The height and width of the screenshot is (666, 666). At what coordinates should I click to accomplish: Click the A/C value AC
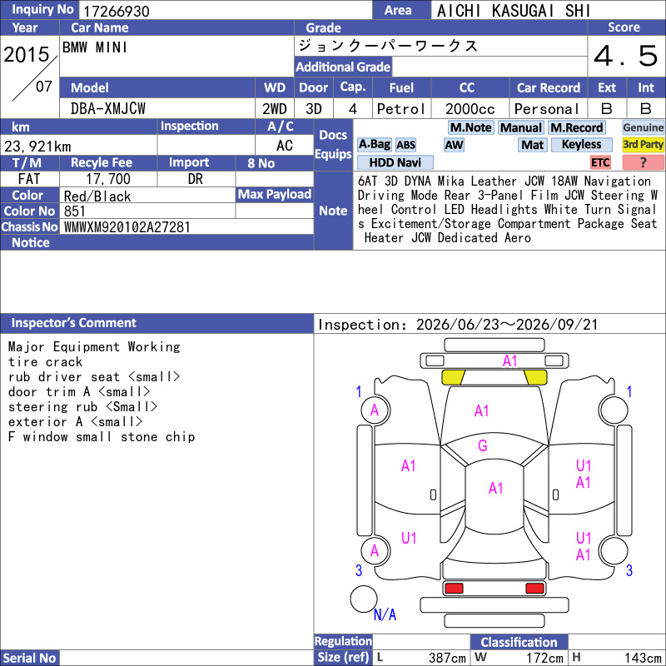point(284,146)
